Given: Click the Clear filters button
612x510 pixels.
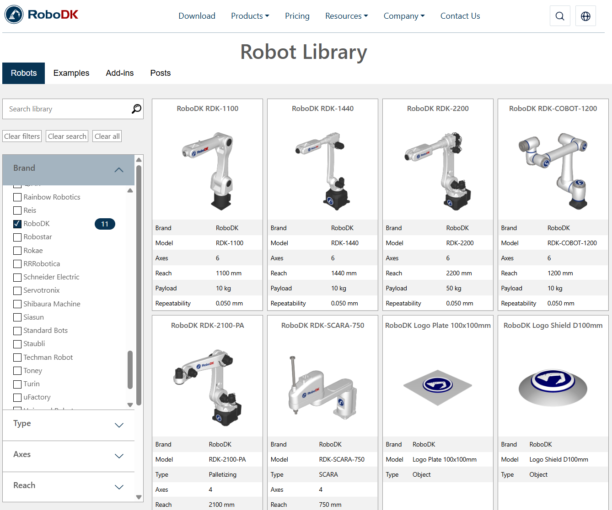Looking at the screenshot, I should (x=22, y=136).
